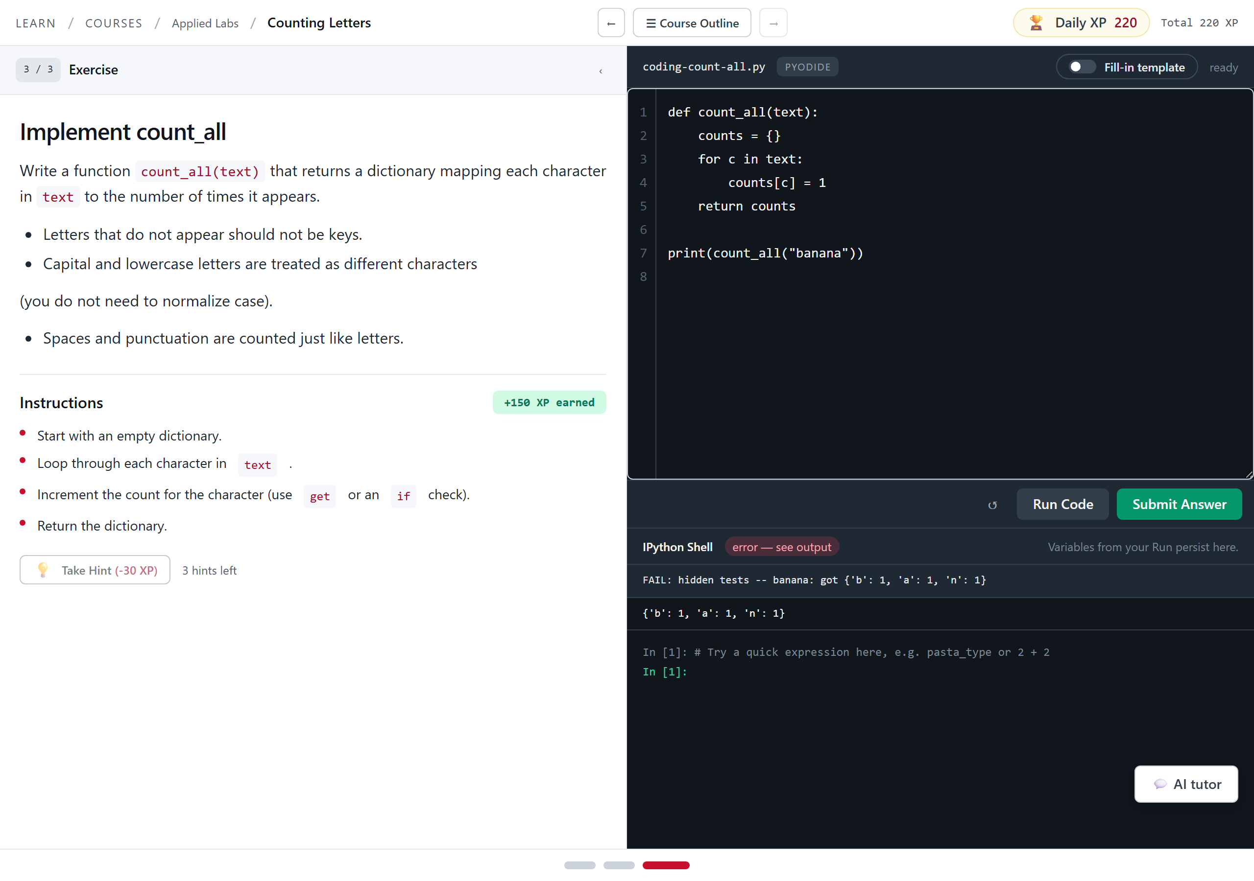Collapse the exercise panel chevron
Image resolution: width=1254 pixels, height=881 pixels.
pos(600,70)
